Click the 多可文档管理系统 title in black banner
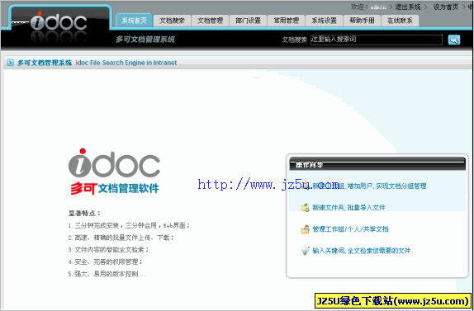The image size is (474, 311). (x=145, y=40)
